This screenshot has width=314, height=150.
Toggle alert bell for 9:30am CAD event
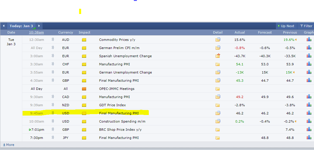[53, 97]
